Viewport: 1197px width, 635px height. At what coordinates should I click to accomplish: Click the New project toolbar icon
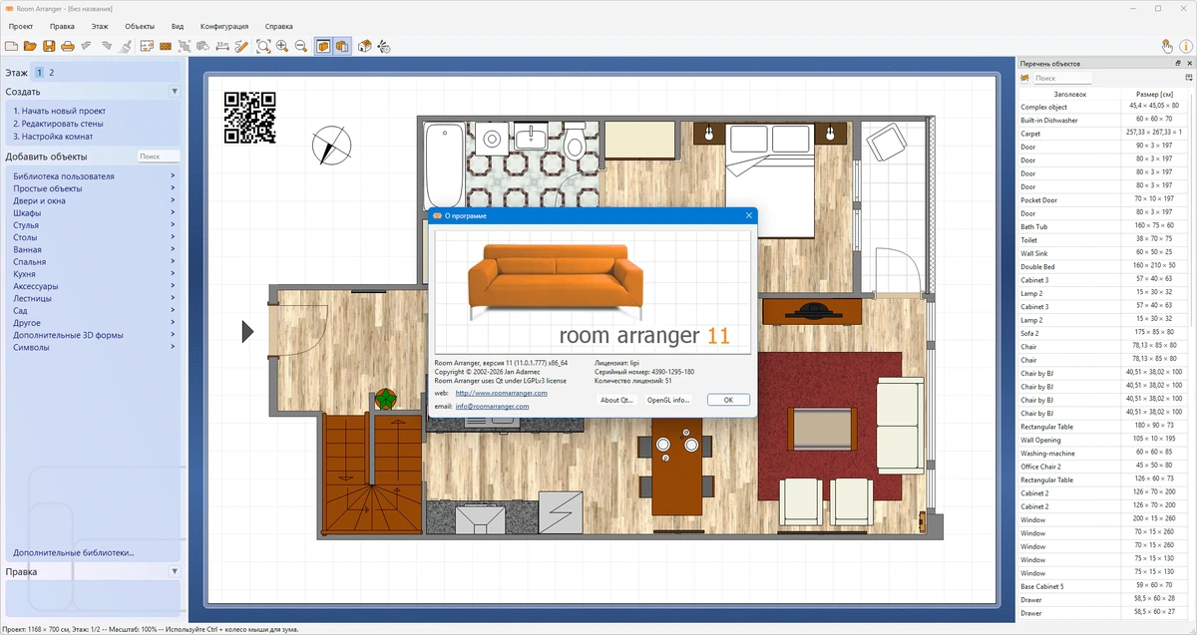pyautogui.click(x=11, y=46)
